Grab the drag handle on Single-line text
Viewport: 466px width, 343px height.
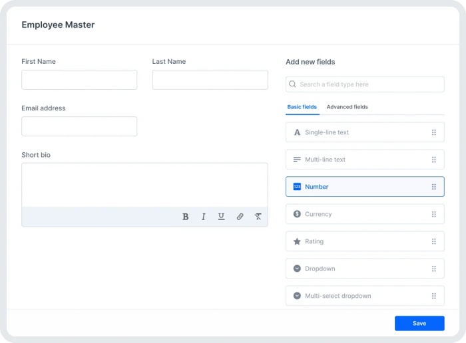click(434, 132)
